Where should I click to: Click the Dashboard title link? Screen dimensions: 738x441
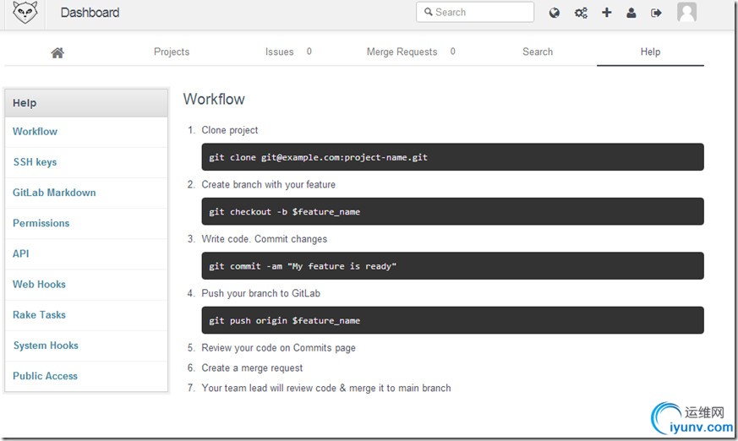(x=90, y=13)
